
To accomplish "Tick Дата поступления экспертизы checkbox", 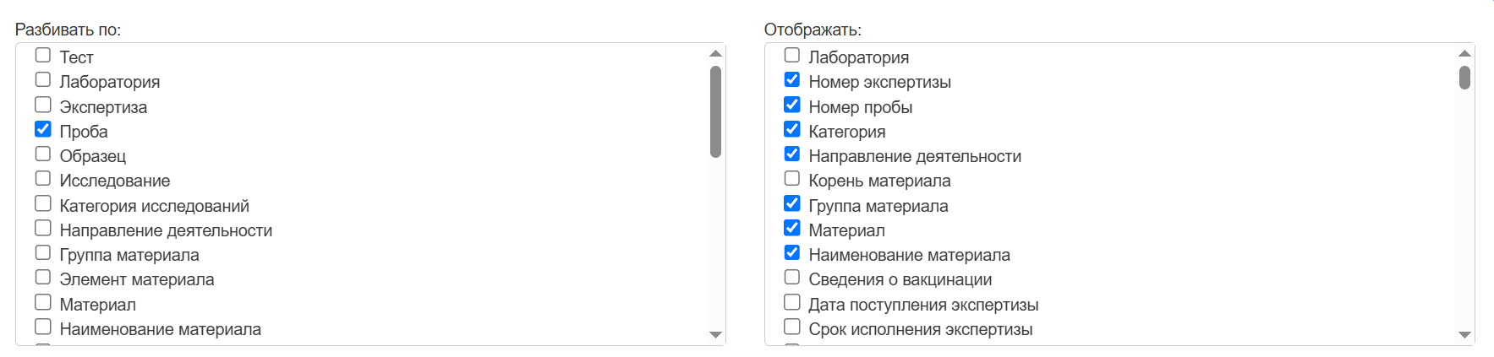I will [792, 303].
